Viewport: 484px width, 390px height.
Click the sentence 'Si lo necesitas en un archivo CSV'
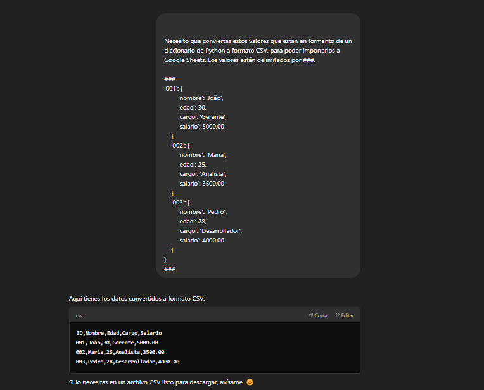pos(155,382)
